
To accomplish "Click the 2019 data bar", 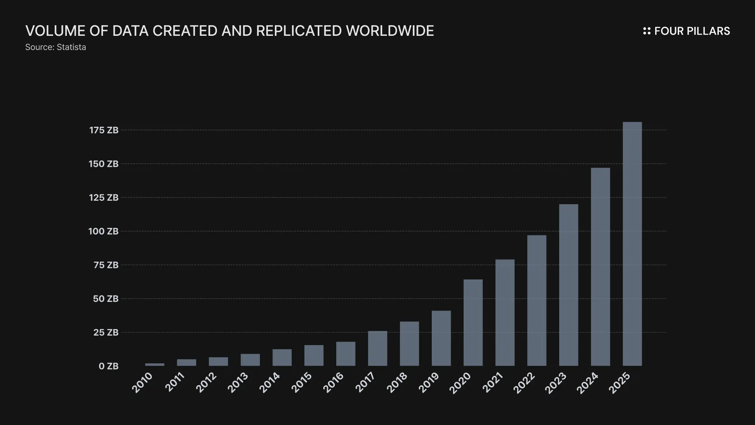I will click(441, 338).
